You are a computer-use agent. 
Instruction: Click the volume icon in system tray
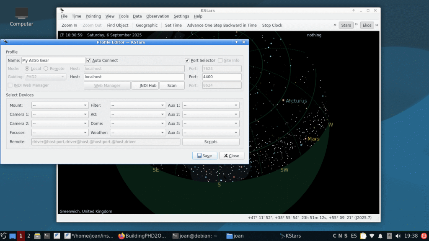tap(398, 236)
